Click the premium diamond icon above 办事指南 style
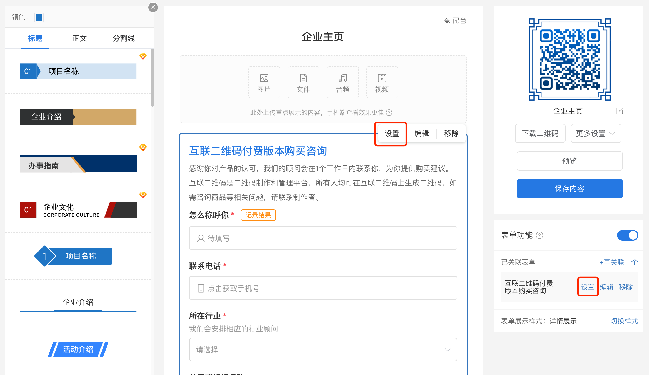This screenshot has width=649, height=375. [143, 148]
